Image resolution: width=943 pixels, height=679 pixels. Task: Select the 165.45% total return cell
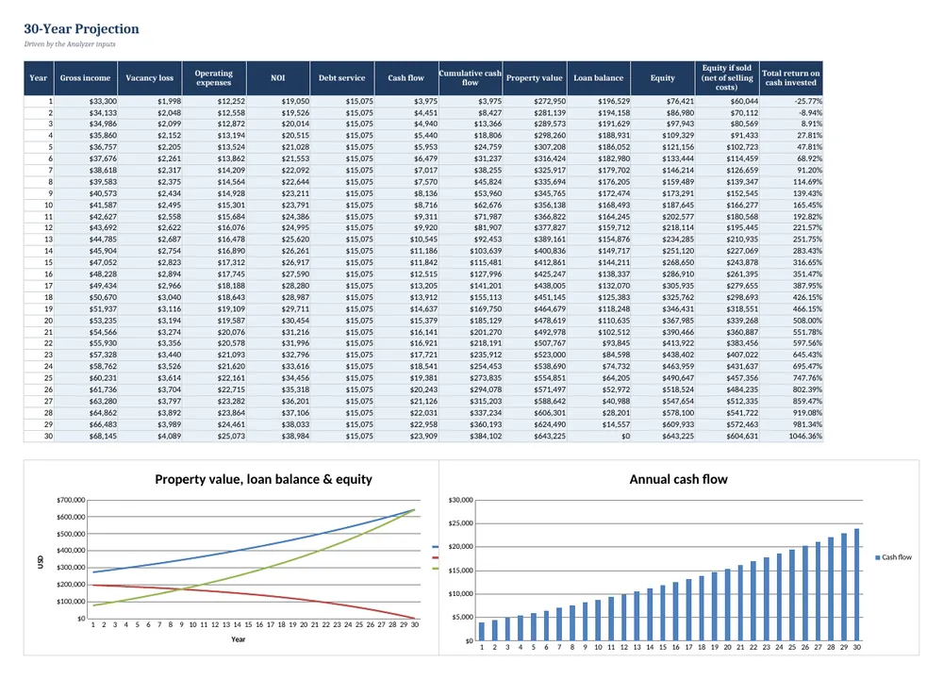point(791,205)
